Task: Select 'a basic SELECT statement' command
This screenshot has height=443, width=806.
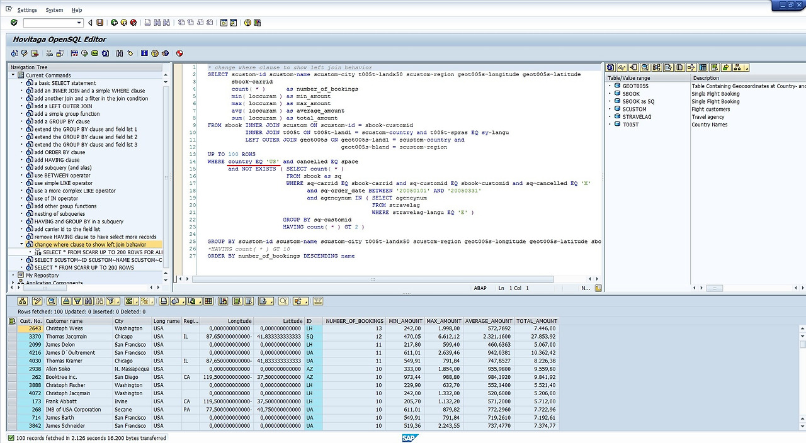Action: tap(65, 83)
